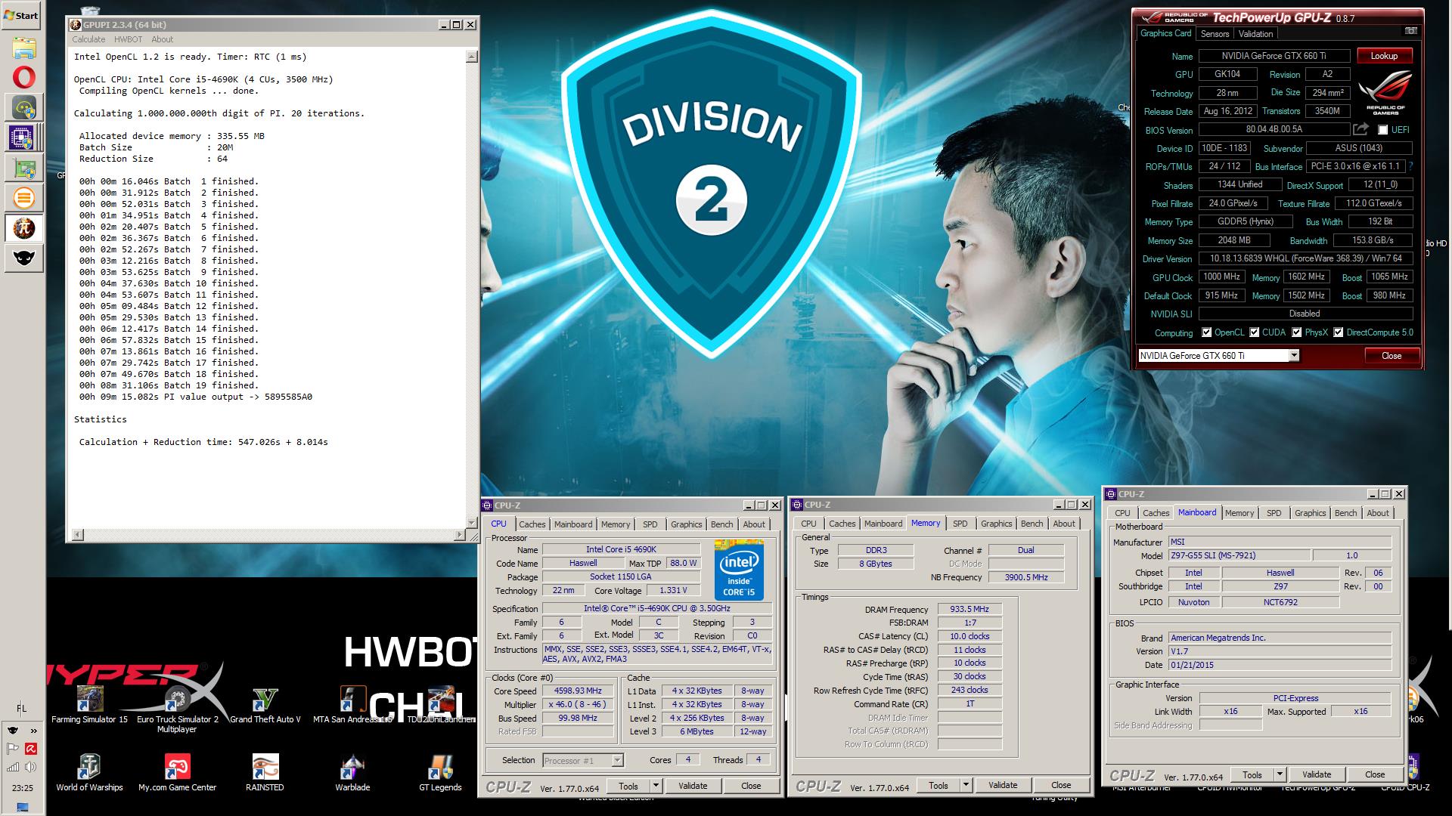Open SPD tab in CPU-Z Memory window

tap(960, 524)
